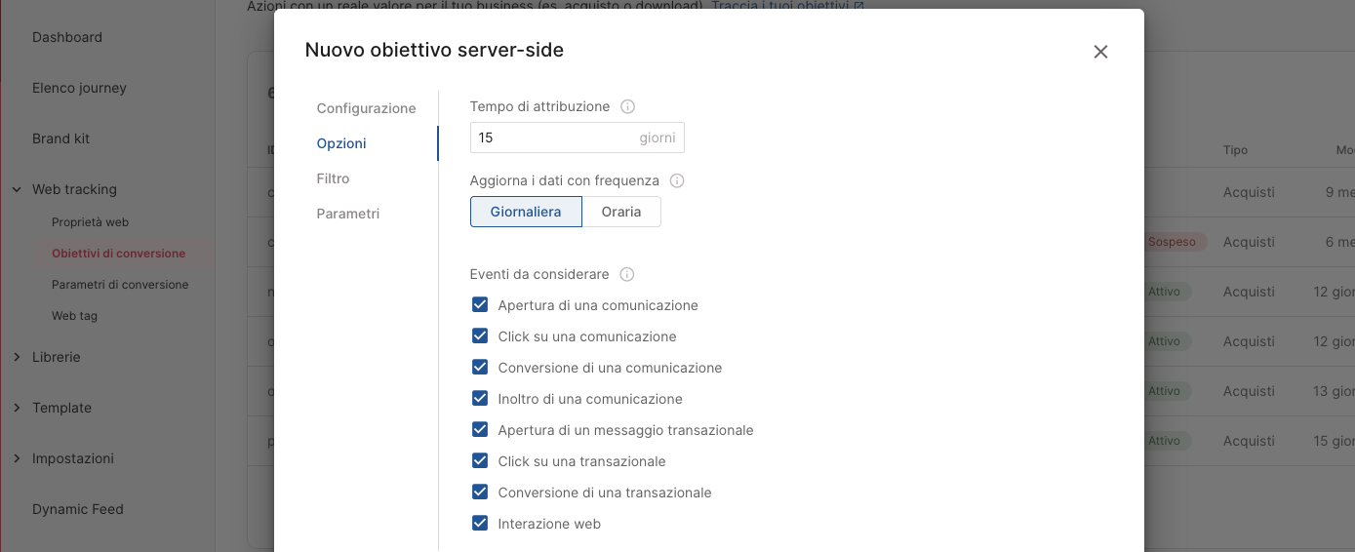Open Proprietà web in sidebar
1355x552 pixels.
[90, 222]
